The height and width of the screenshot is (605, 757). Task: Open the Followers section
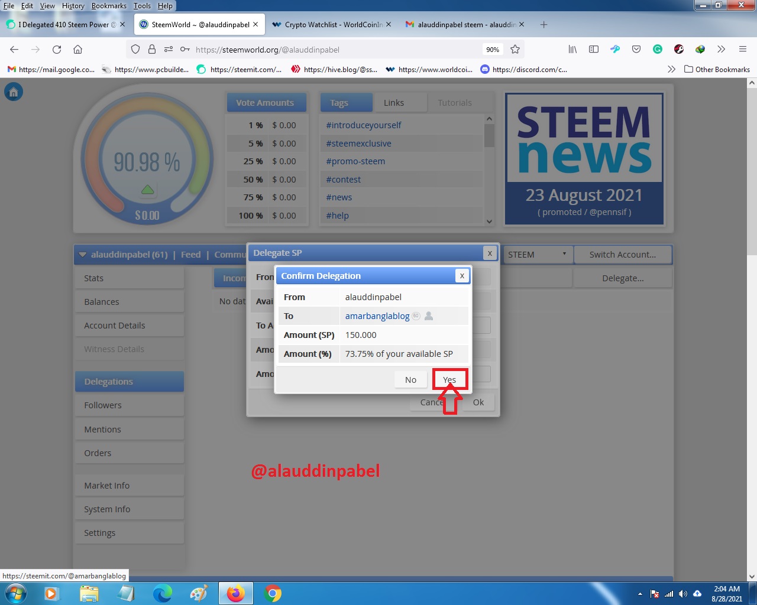130,405
